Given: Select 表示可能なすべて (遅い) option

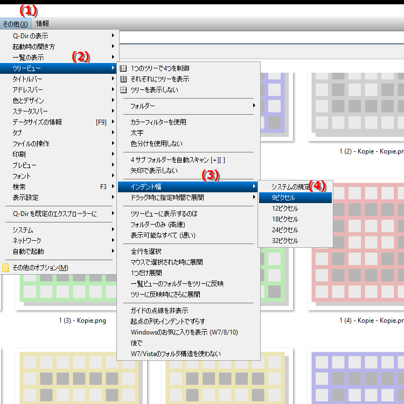Looking at the screenshot, I should click(189, 235).
